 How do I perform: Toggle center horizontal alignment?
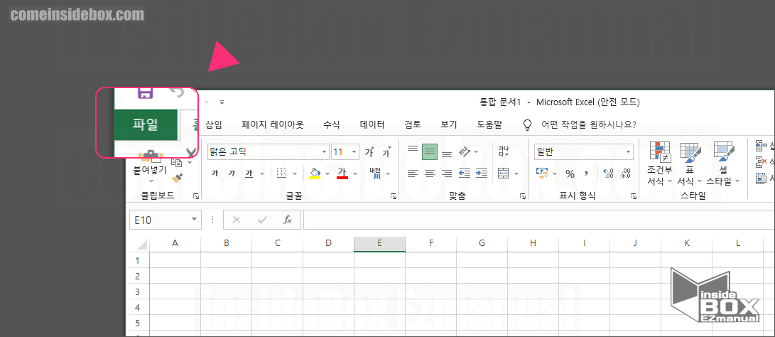[x=430, y=173]
